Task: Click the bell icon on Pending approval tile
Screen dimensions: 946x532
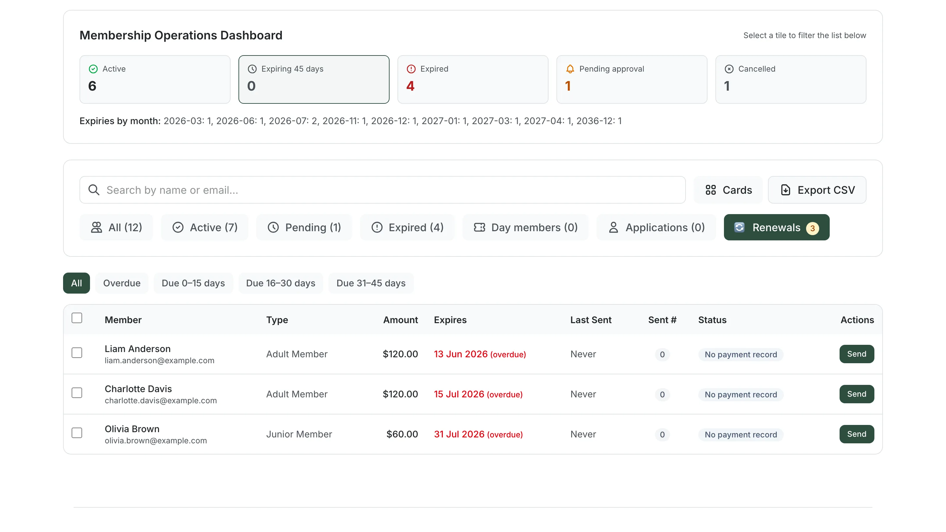Action: [570, 69]
